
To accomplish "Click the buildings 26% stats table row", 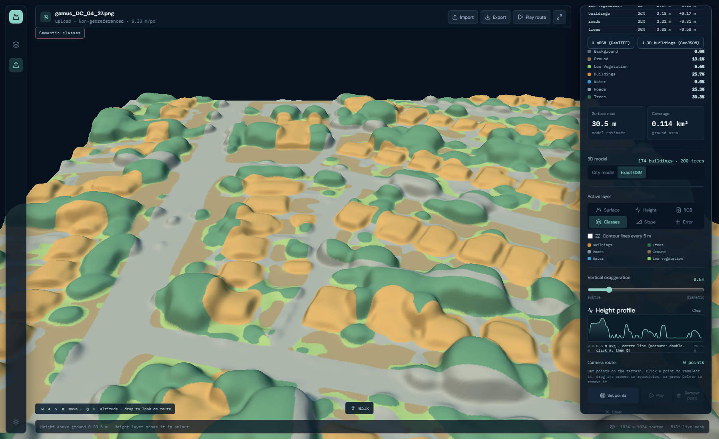I will (646, 14).
